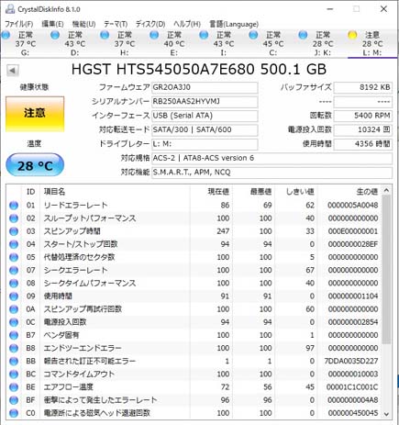This screenshot has height=425, width=399.
Task: Click status icon for attribute 09 使用時間
Action: [14, 296]
